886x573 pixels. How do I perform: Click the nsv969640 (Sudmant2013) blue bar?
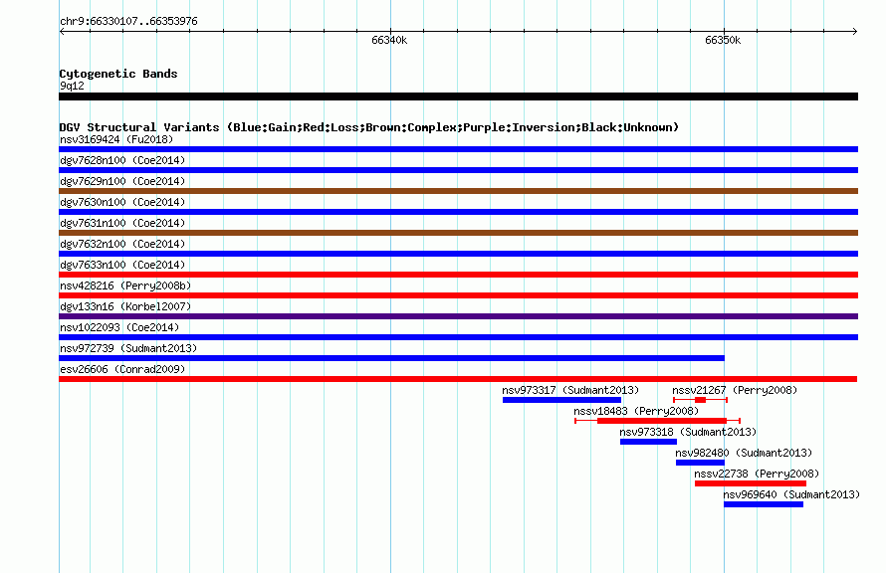(764, 504)
